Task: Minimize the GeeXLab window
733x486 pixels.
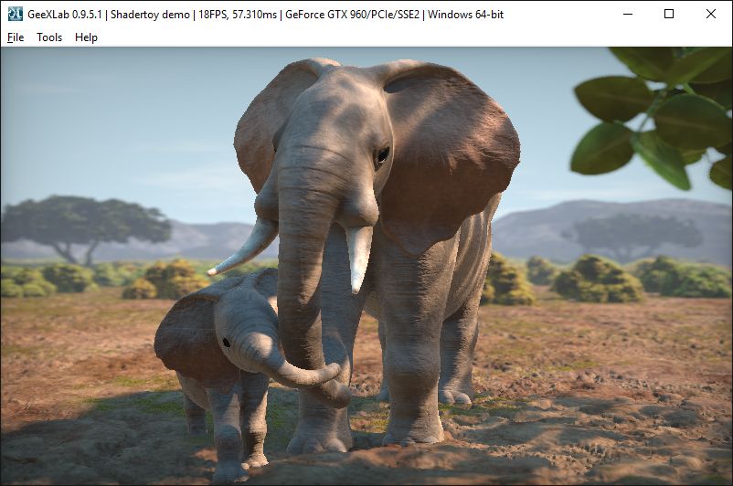Action: pyautogui.click(x=628, y=14)
